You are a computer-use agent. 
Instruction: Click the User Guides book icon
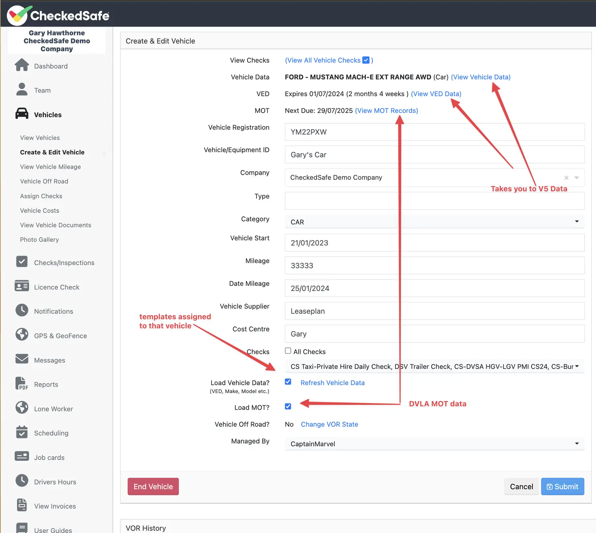pyautogui.click(x=22, y=528)
